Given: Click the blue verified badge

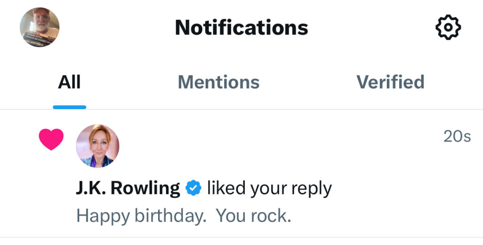Looking at the screenshot, I should click(x=193, y=188).
